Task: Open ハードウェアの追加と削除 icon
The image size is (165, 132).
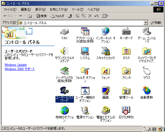Action: pos(65,71)
